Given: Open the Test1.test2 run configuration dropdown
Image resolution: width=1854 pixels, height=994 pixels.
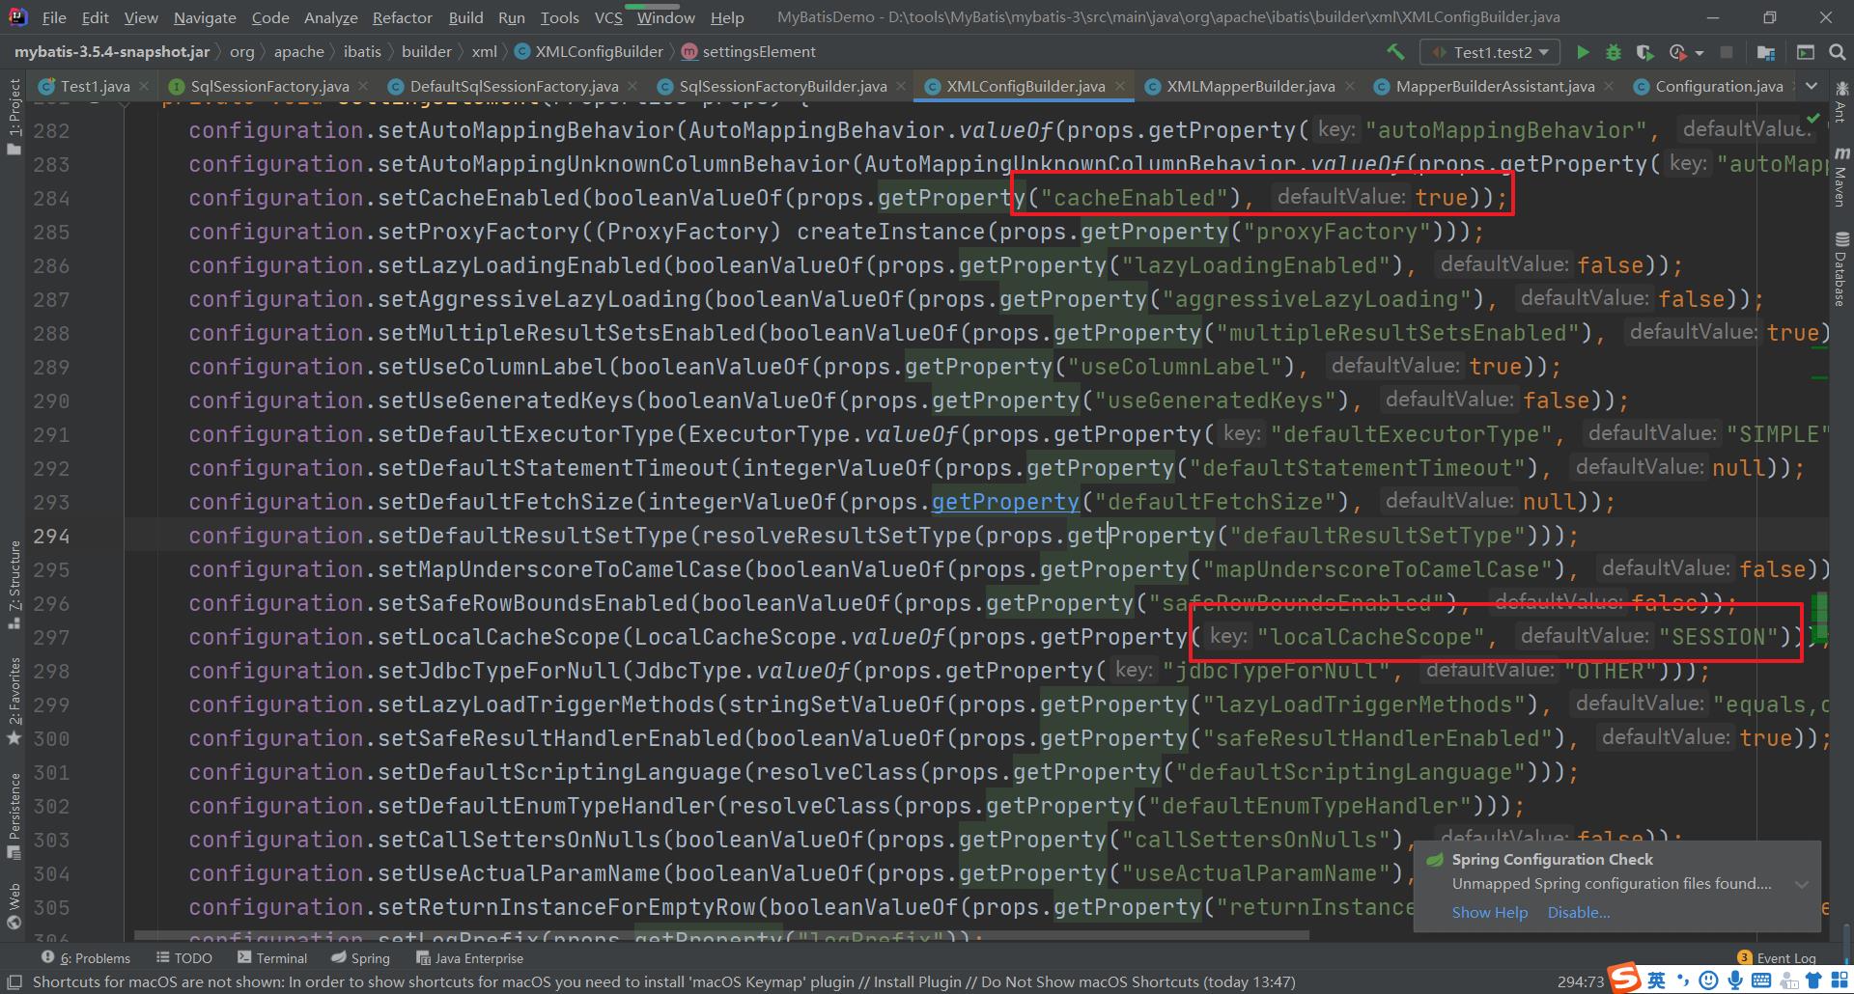Looking at the screenshot, I should (x=1491, y=52).
